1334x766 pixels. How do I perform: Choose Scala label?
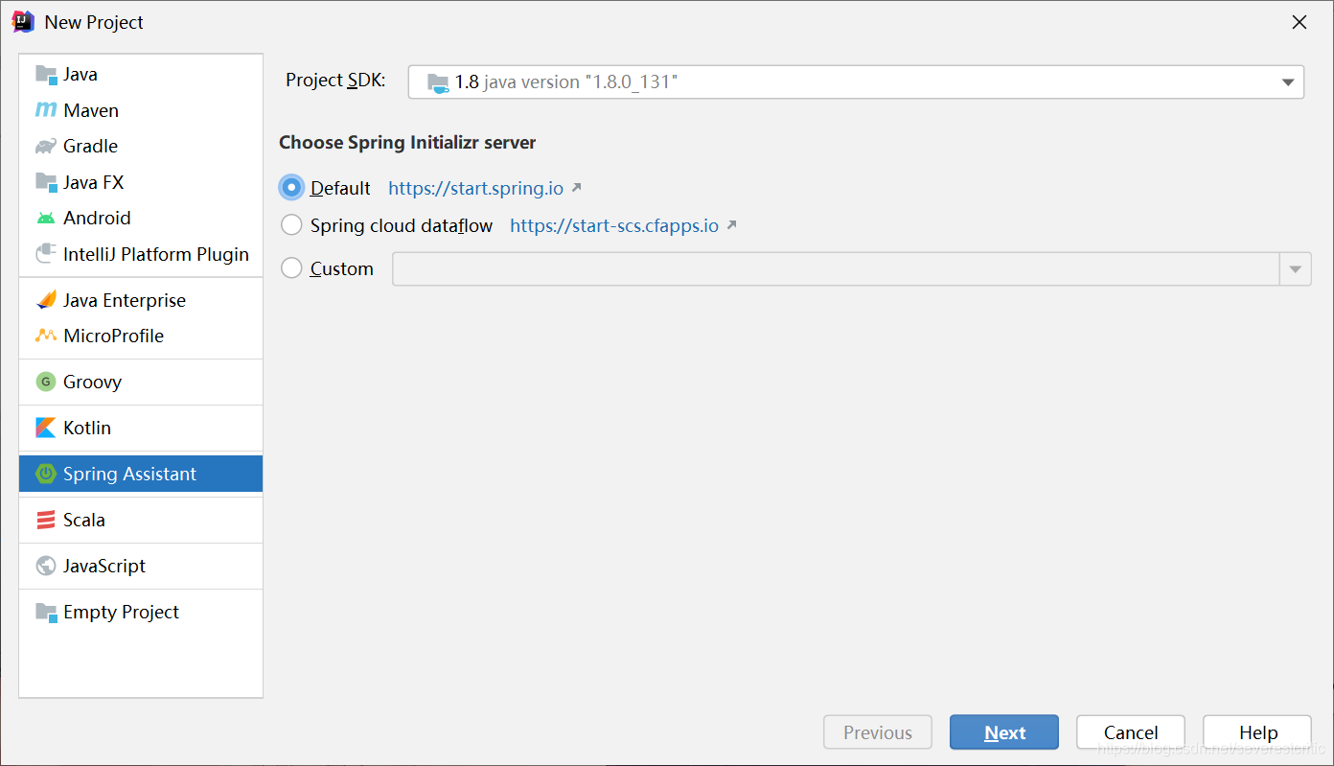pos(84,520)
